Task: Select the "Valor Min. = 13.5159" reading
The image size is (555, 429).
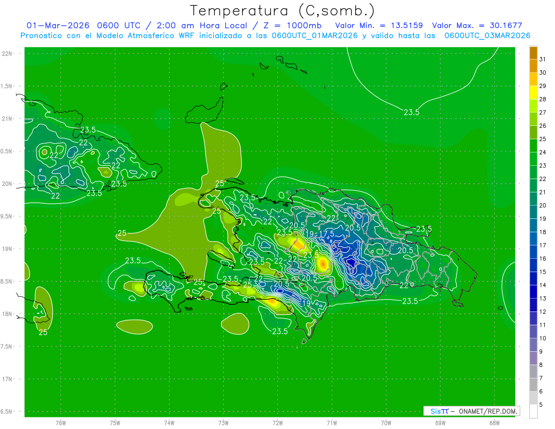Action: 379,25
